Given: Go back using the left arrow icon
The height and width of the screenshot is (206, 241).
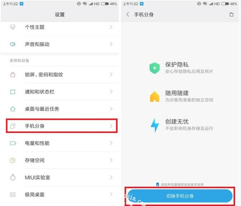Looking at the screenshot, I should [127, 15].
